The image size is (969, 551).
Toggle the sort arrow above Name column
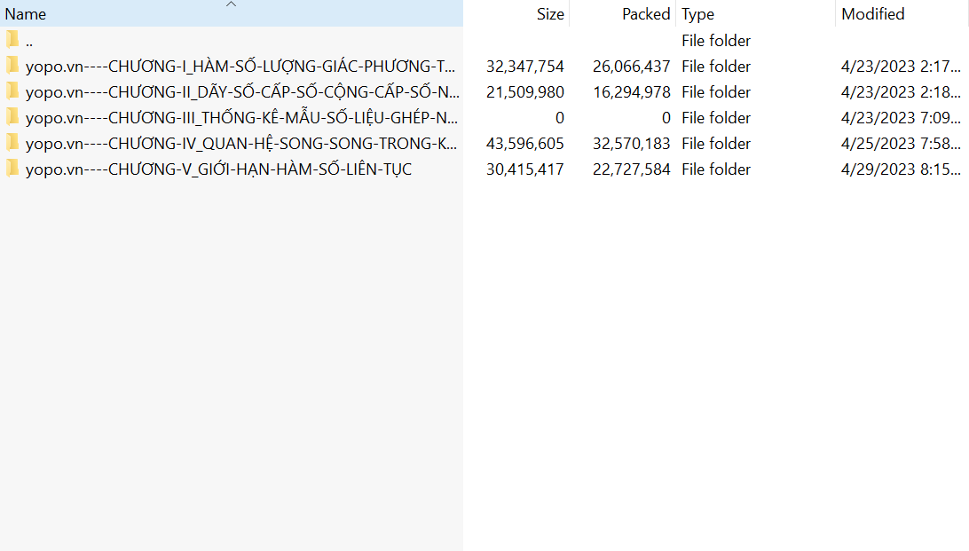[x=232, y=4]
